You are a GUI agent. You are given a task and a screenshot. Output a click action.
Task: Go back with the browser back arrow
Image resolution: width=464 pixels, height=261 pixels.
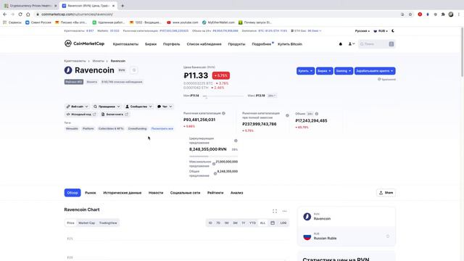tap(5, 14)
